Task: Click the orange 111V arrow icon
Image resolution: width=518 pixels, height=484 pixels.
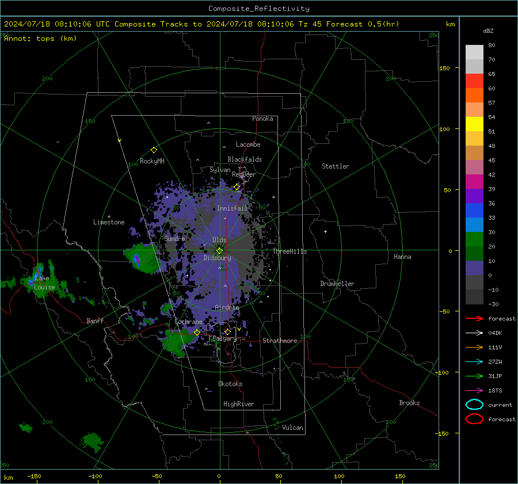Action: click(474, 347)
